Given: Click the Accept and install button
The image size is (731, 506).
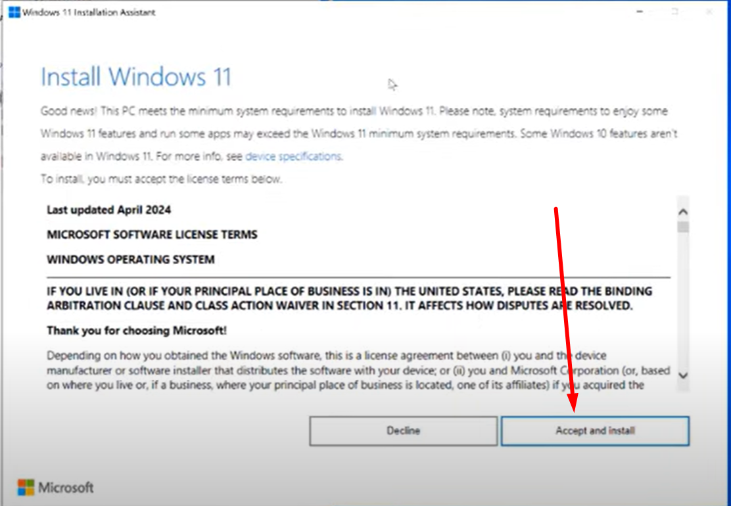Looking at the screenshot, I should pyautogui.click(x=595, y=431).
